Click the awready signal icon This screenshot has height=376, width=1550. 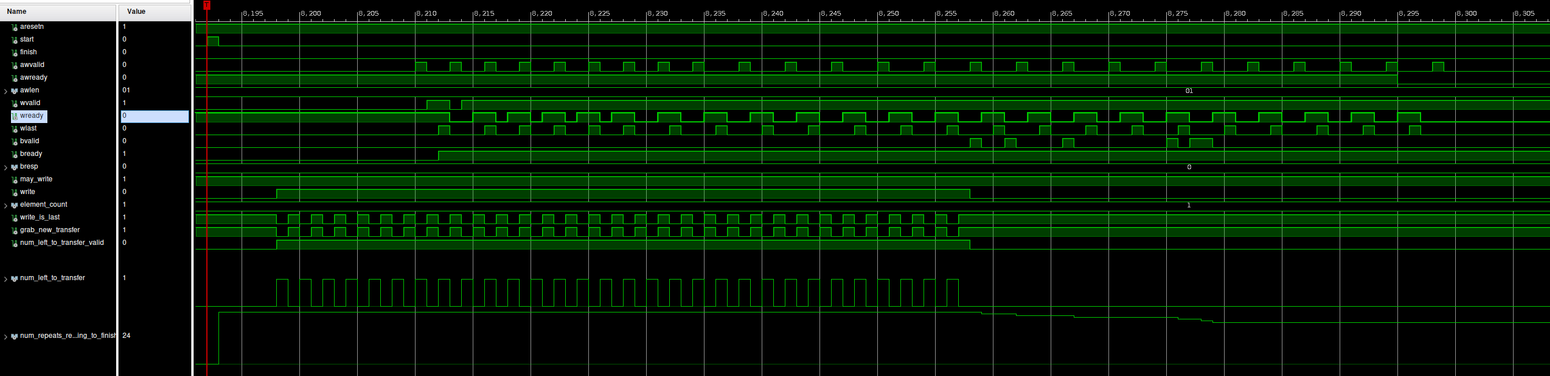point(14,77)
